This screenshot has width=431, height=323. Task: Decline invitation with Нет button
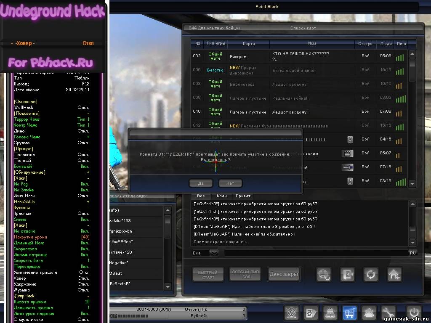230,183
